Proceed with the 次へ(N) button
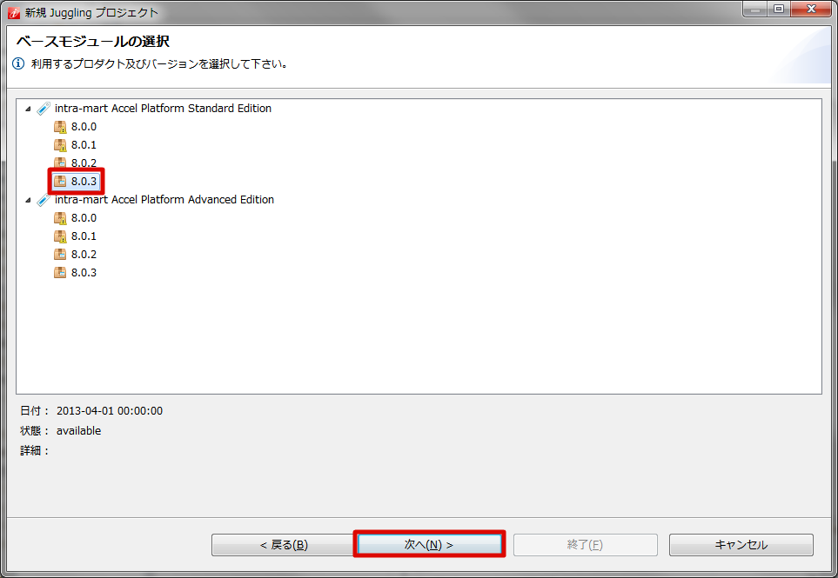The height and width of the screenshot is (578, 838). point(429,545)
